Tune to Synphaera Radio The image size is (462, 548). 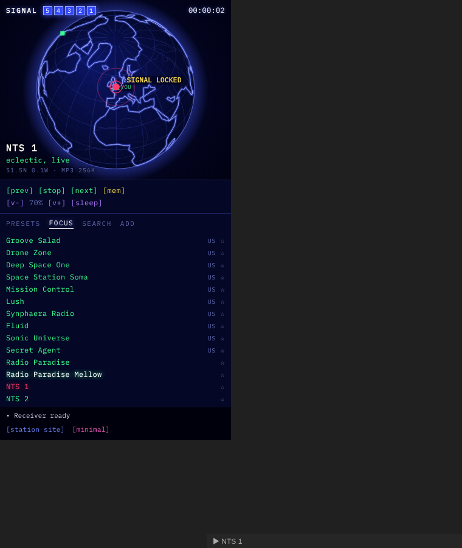[40, 314]
